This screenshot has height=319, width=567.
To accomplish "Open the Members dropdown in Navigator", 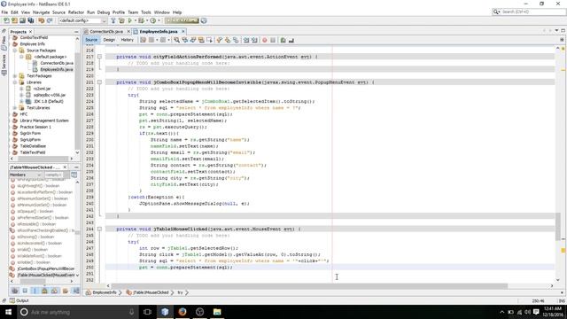I will pyautogui.click(x=25, y=175).
